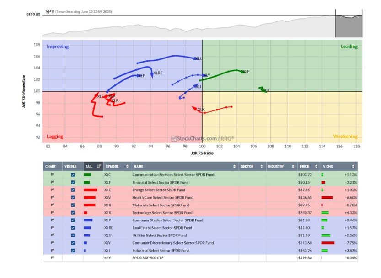Screen dimensions: 381x278
Task: Open chart icon in the XLV row
Action: click(53, 197)
